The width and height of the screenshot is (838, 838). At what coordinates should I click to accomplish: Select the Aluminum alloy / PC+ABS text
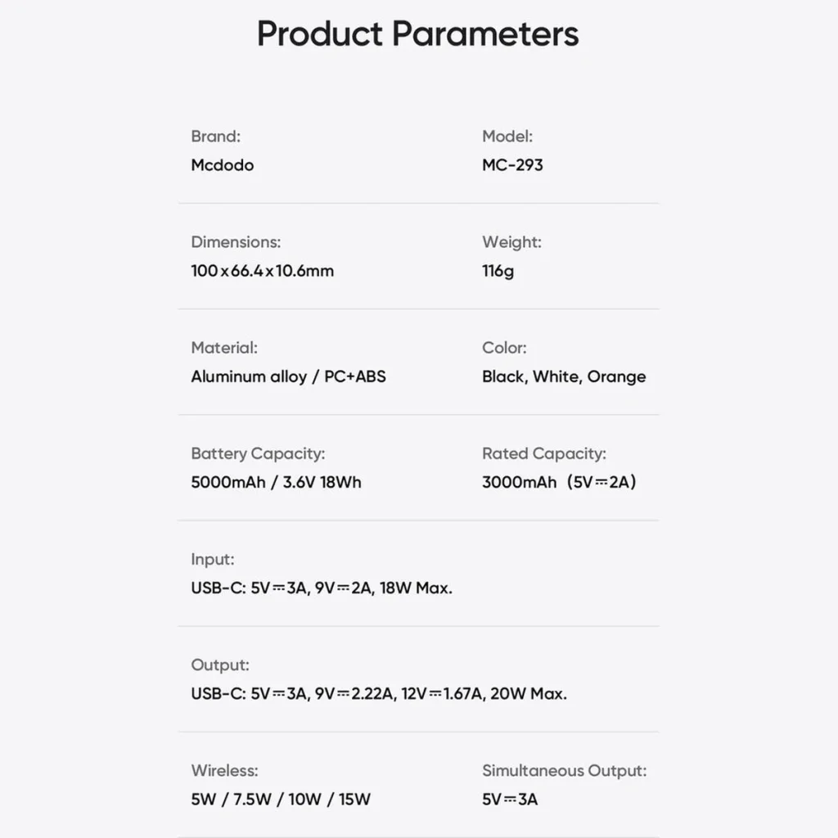point(289,376)
